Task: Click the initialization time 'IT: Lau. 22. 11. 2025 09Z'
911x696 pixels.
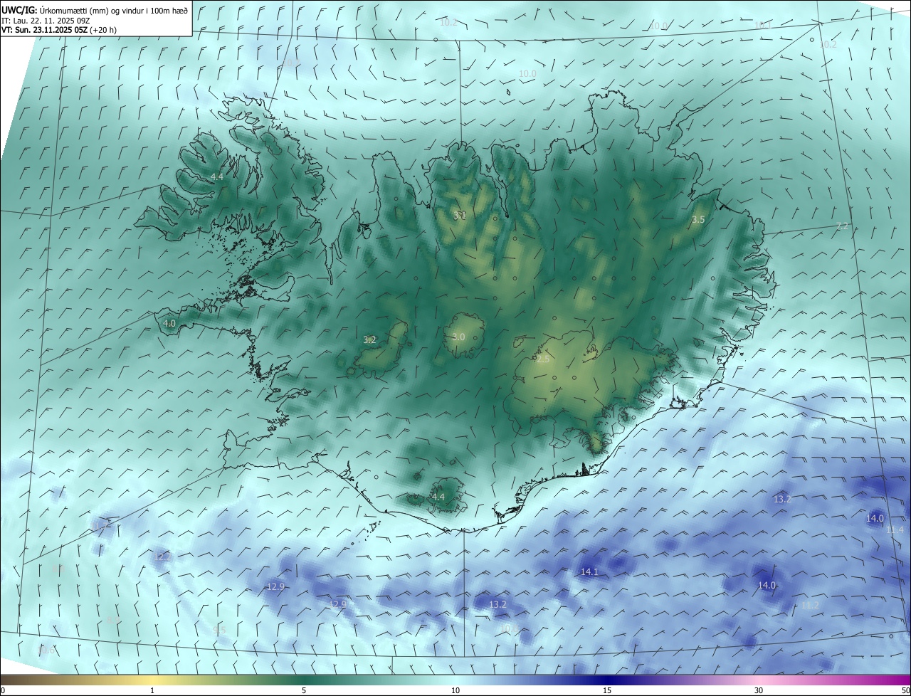Action: pos(45,20)
